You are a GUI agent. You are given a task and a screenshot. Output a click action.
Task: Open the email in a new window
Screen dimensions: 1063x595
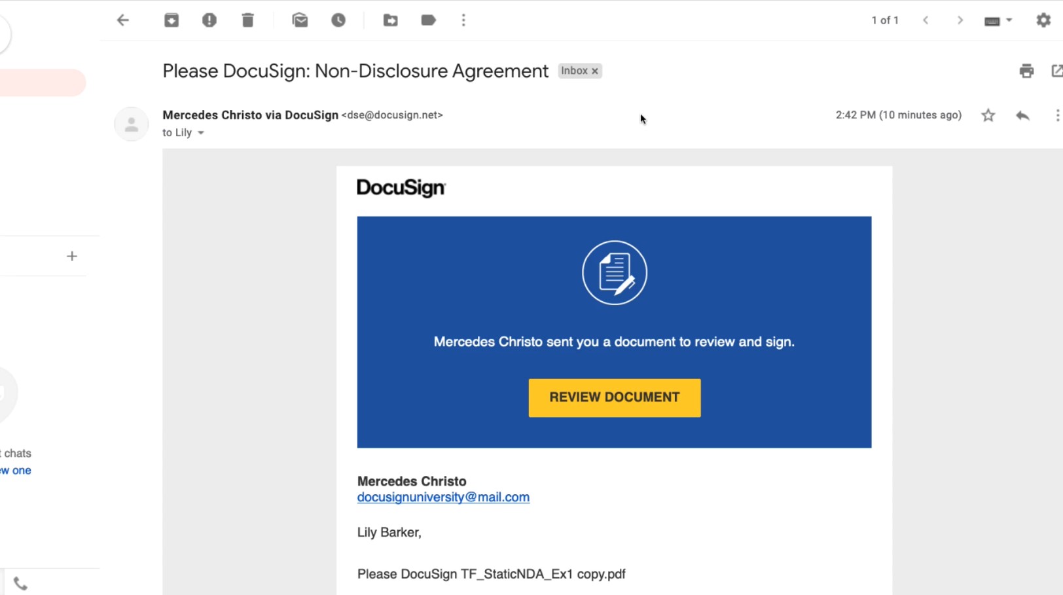(x=1056, y=71)
